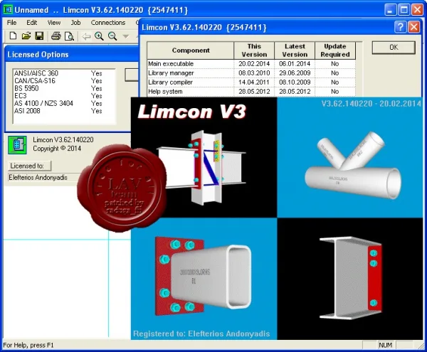This screenshot has width=427, height=352.
Task: Open the Job menu
Action: click(x=75, y=23)
